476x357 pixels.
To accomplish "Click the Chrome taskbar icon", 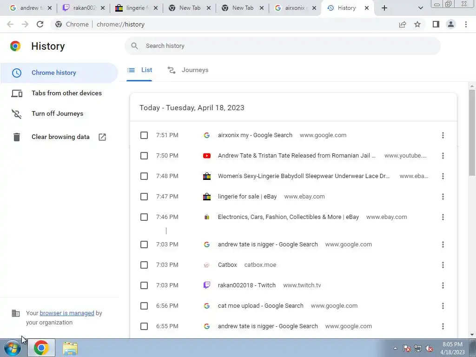I will (41, 348).
